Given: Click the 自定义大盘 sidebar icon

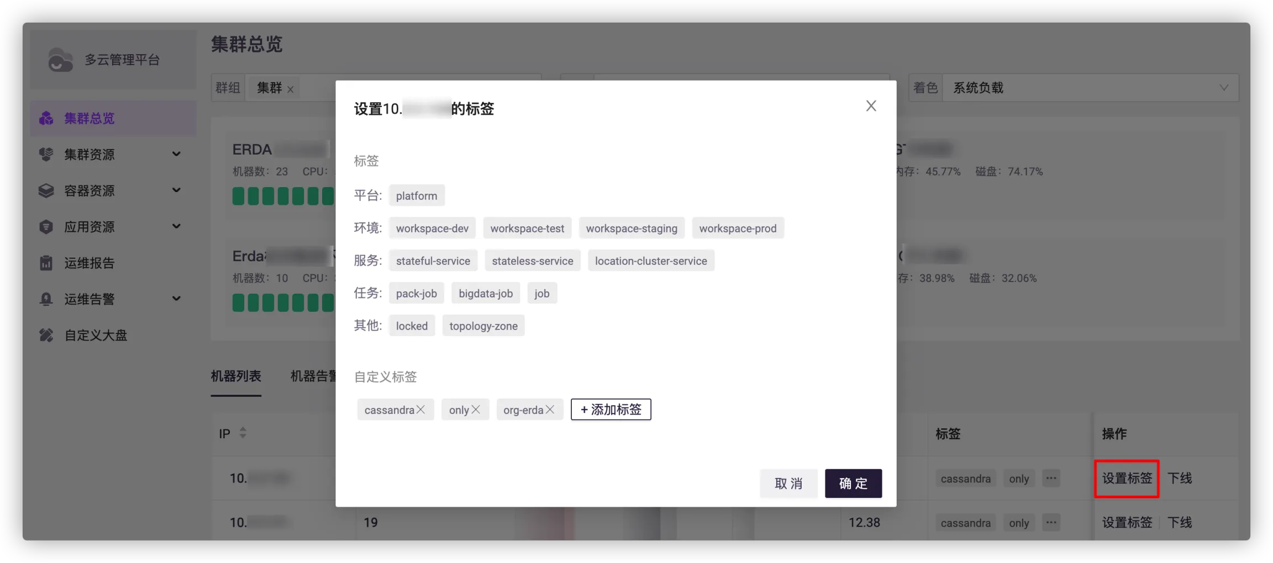Looking at the screenshot, I should click(x=46, y=335).
